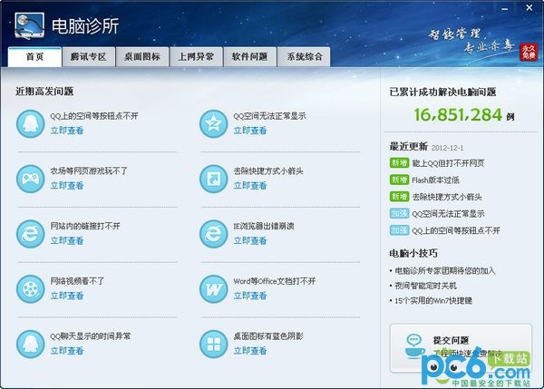Click the IE icon for 网站内的链接打不开

31,234
